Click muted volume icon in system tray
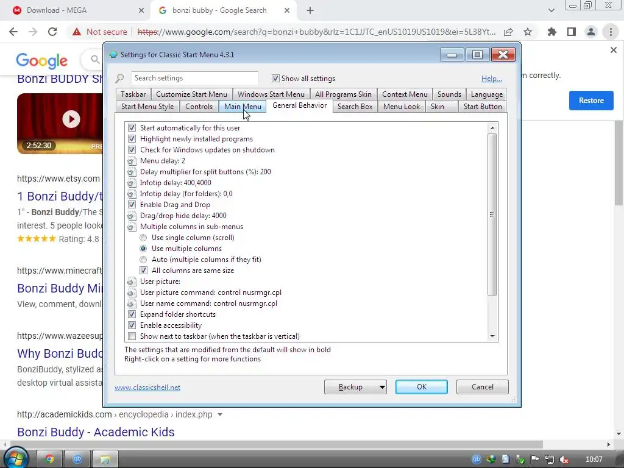This screenshot has width=624, height=468. (x=564, y=459)
